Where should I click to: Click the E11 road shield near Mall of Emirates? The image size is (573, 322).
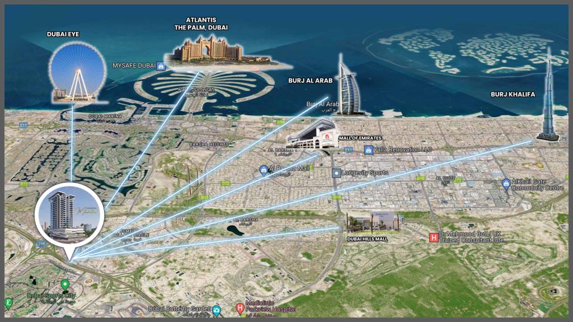coord(348,150)
